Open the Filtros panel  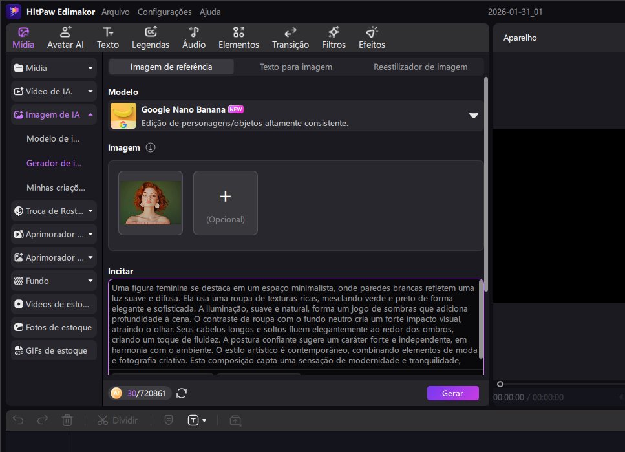(x=334, y=38)
